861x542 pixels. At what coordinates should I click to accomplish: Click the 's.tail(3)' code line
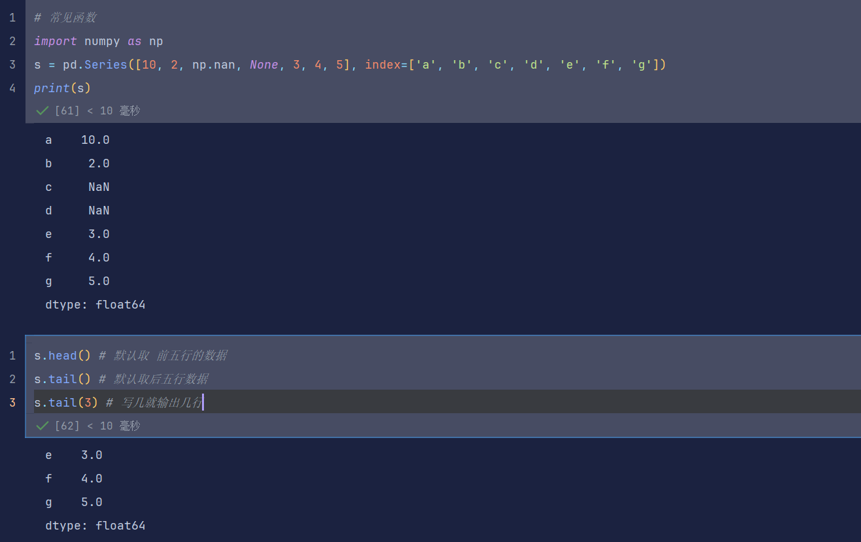[x=119, y=403]
